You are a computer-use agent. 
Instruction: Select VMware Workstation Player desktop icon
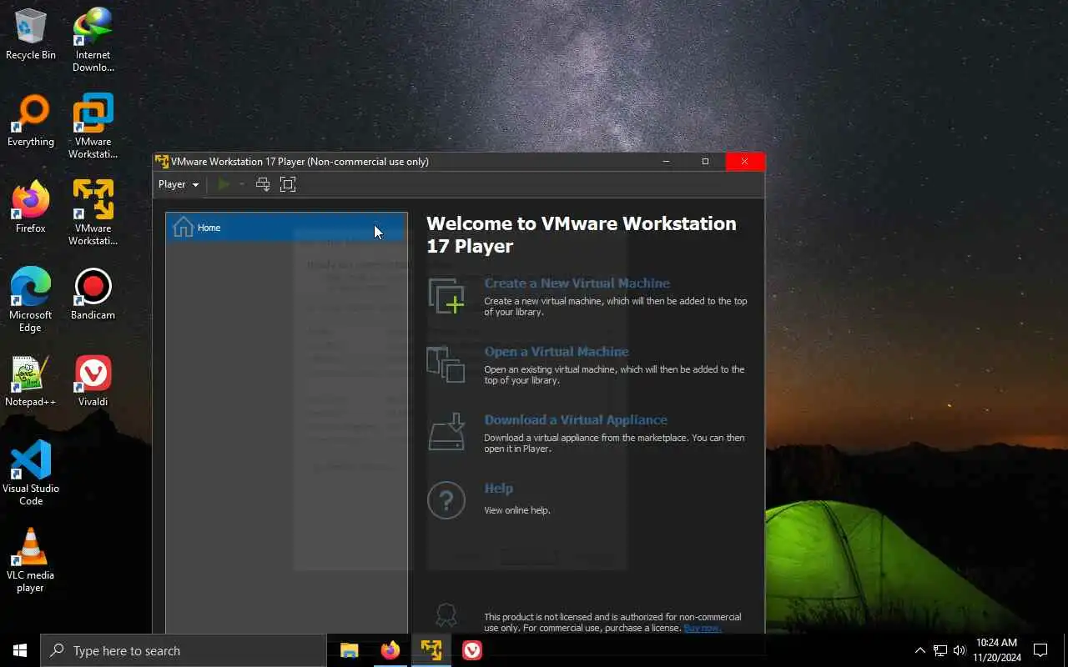tap(93, 213)
